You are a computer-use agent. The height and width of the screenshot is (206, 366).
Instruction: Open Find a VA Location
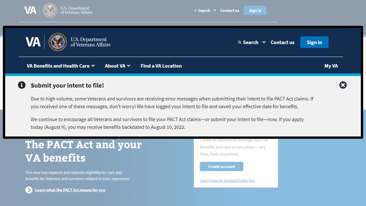click(x=161, y=66)
